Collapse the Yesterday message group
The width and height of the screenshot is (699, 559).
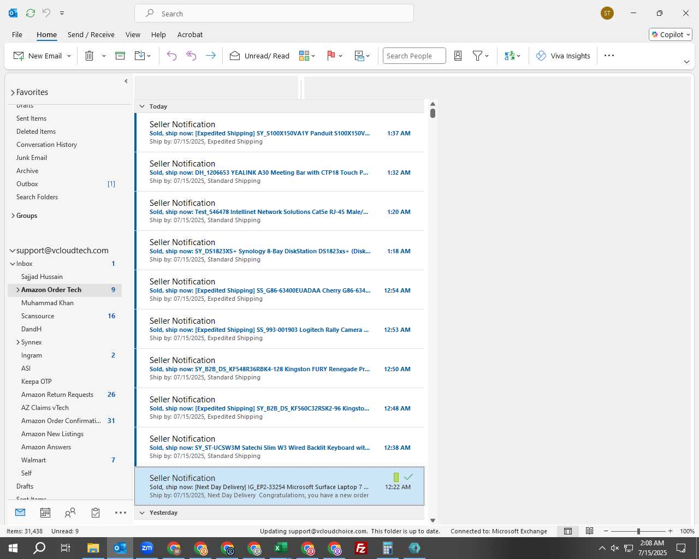coord(142,513)
